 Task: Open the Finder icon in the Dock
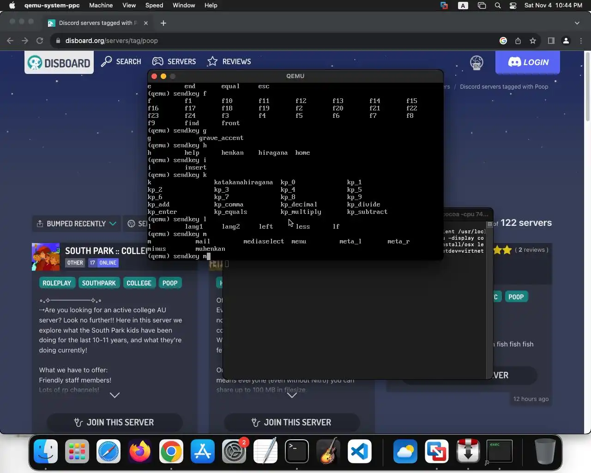coord(46,451)
